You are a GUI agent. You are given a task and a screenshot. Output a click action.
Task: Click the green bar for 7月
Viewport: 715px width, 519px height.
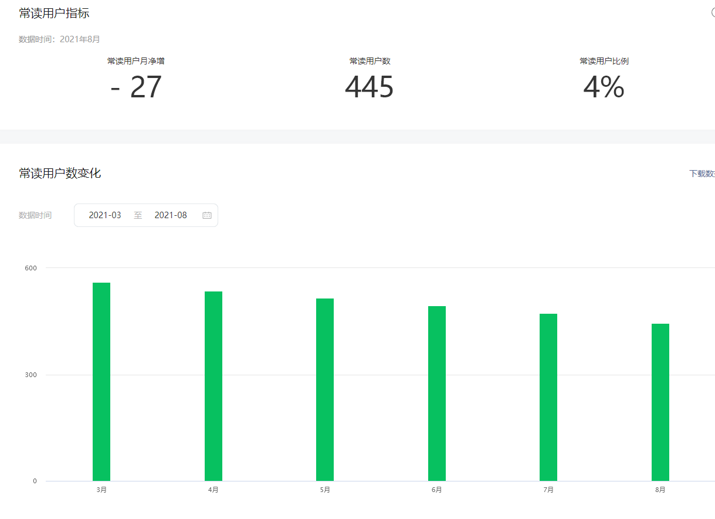click(548, 397)
